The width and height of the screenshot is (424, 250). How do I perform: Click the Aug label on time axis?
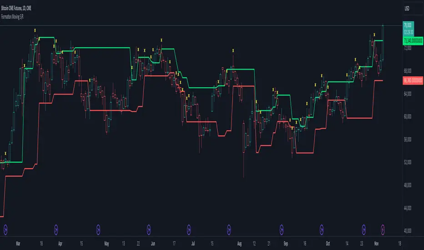[239, 244]
